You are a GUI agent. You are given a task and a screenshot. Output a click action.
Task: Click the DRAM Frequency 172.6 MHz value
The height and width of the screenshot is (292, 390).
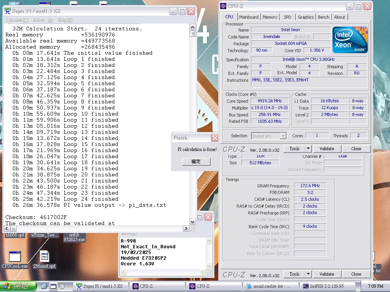point(310,186)
